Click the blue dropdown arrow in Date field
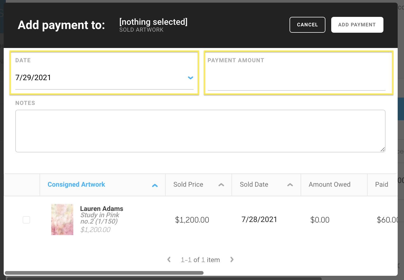 click(190, 78)
